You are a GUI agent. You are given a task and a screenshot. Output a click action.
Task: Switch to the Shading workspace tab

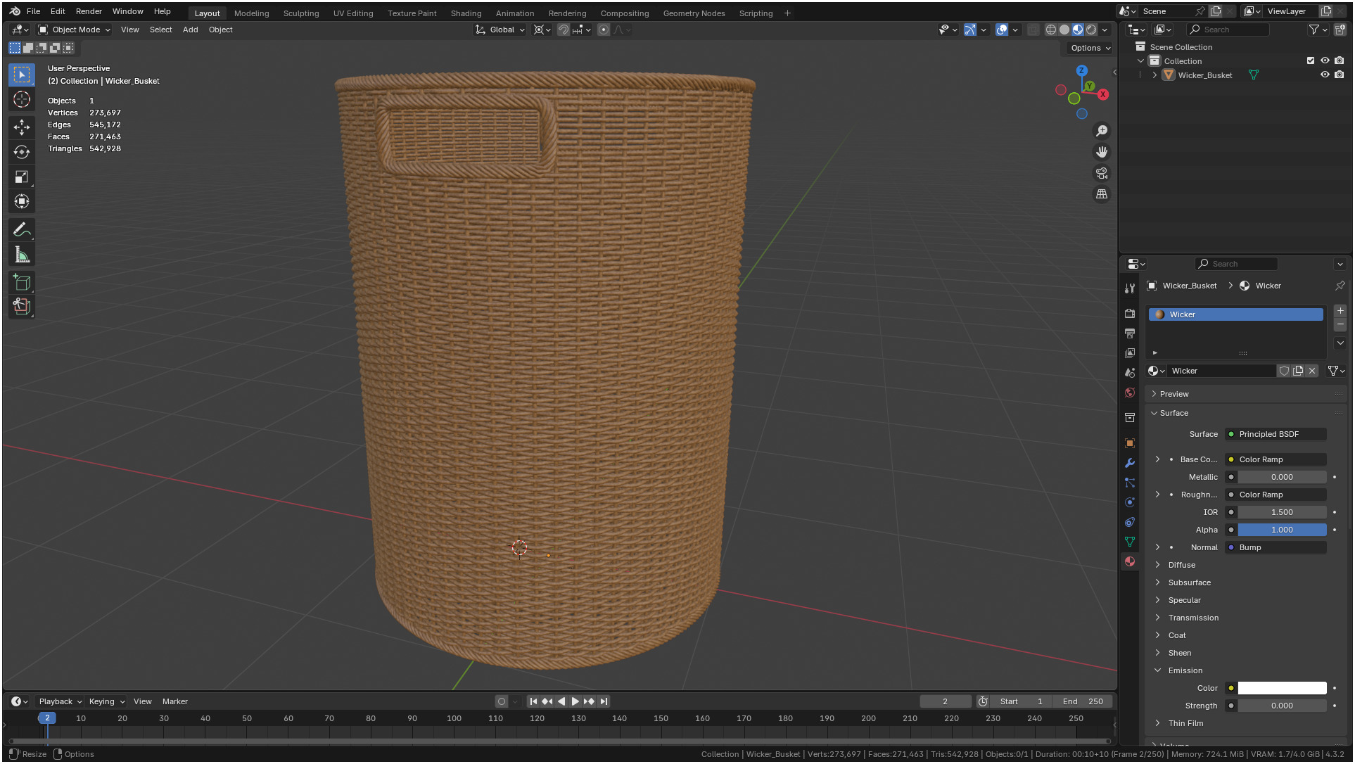466,13
